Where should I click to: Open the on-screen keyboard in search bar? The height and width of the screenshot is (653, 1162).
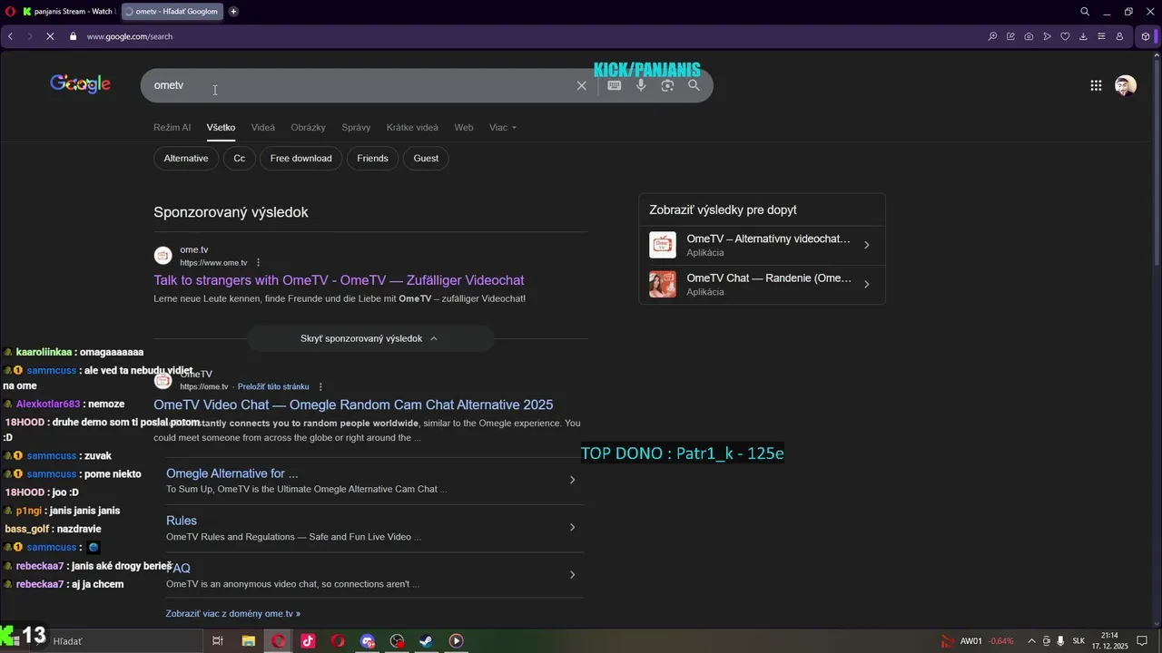(x=615, y=85)
